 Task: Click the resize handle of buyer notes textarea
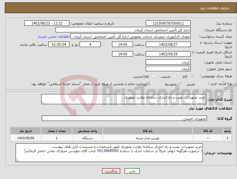(x=17, y=160)
